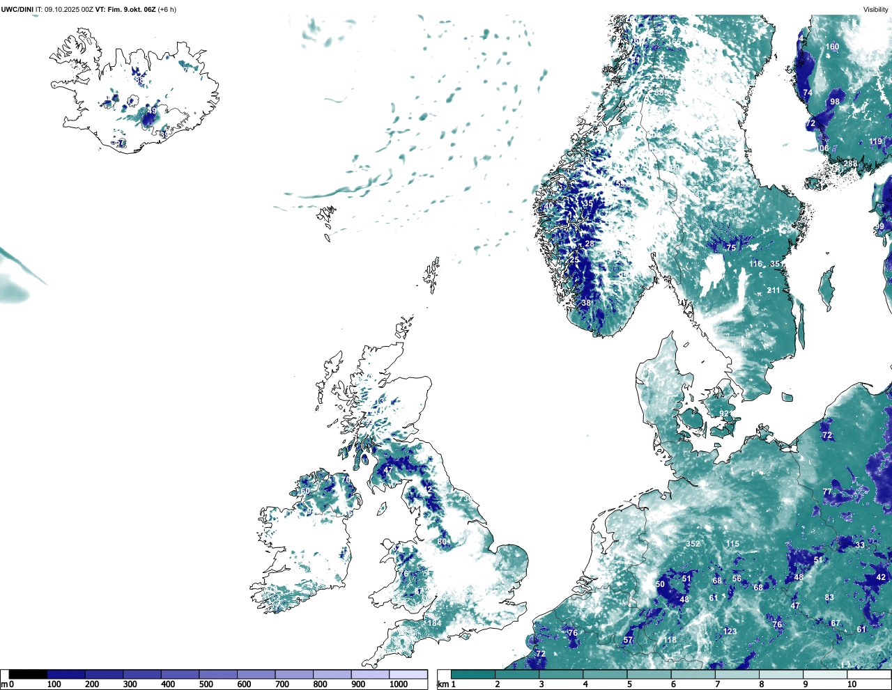Click the '160' visibility value over Finland
This screenshot has height=690, width=892.
coord(833,47)
